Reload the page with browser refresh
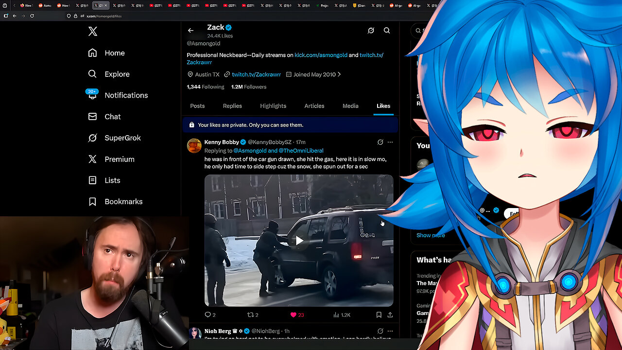 (32, 16)
